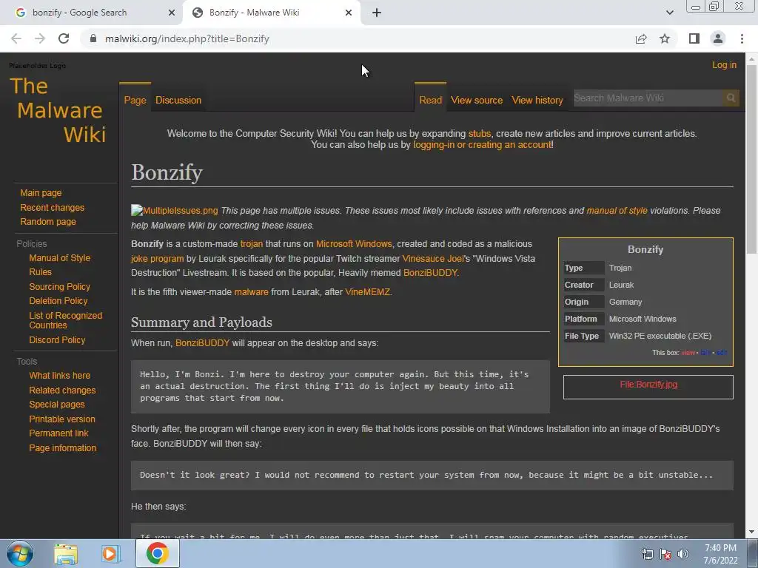Open Special pages link
Viewport: 758px width, 568px height.
click(x=56, y=405)
